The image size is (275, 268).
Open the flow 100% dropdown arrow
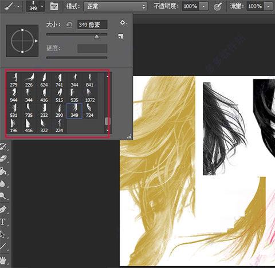click(268, 6)
